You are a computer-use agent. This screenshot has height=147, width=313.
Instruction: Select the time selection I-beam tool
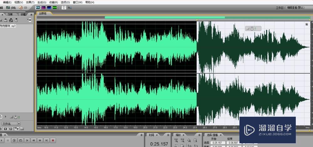click(64, 7)
